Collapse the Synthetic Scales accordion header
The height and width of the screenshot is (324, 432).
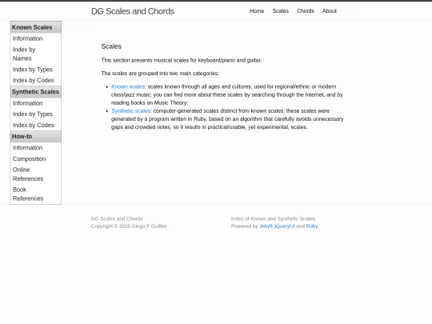coord(36,92)
